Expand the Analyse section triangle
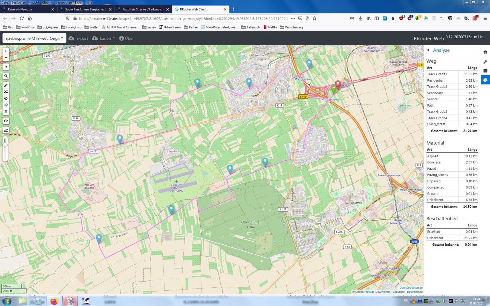This screenshot has width=490, height=306. point(428,50)
